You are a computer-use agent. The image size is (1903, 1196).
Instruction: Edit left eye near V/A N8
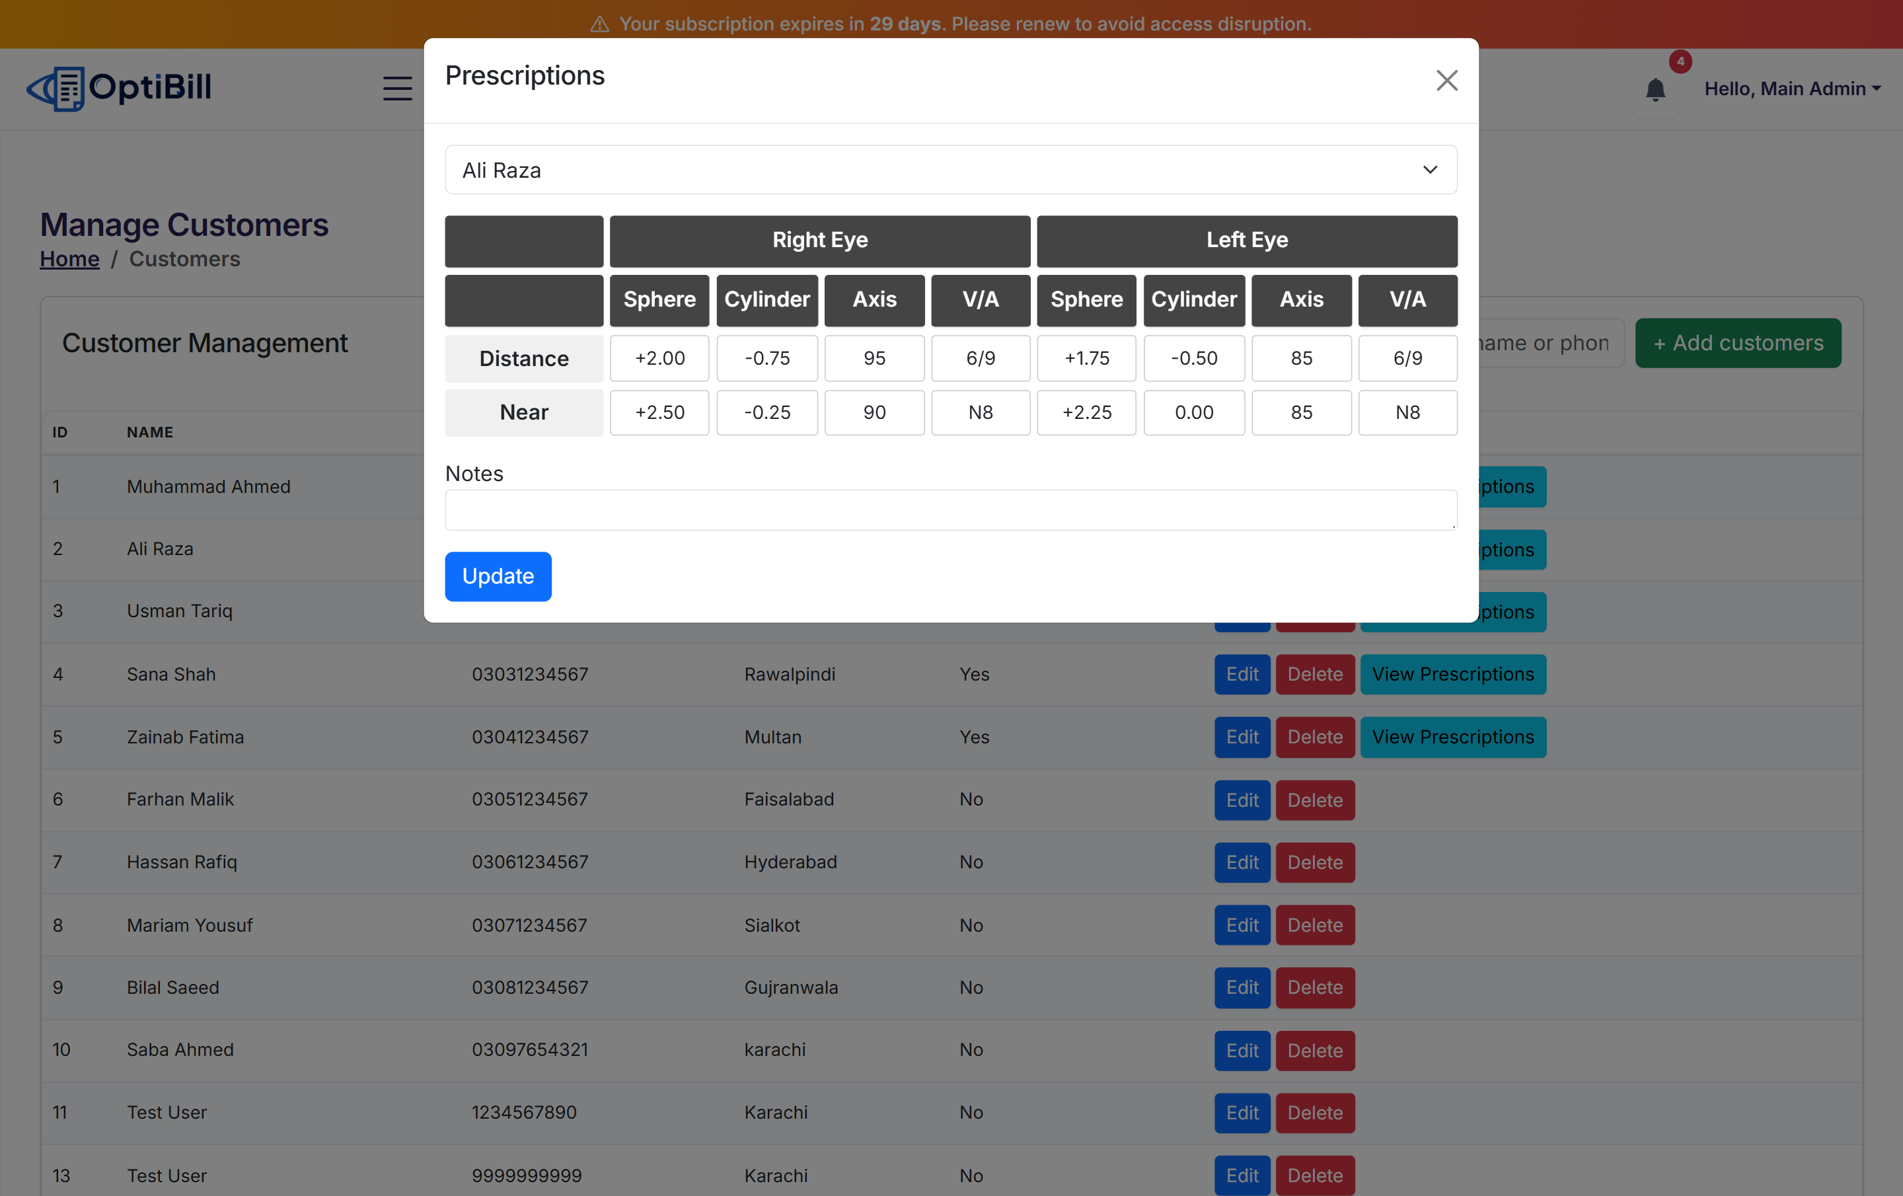pos(1408,412)
